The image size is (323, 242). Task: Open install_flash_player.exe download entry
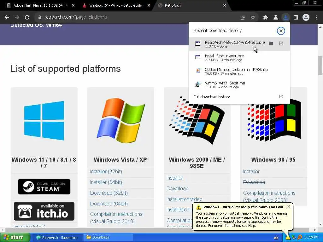239,58
